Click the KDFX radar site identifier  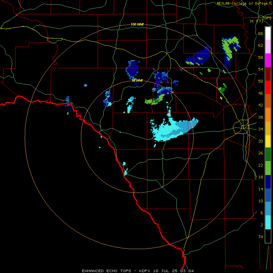pyautogui.click(x=144, y=271)
